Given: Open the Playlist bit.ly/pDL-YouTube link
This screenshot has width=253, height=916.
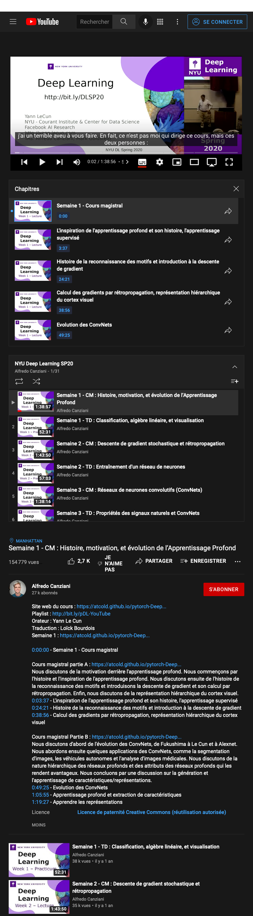Looking at the screenshot, I should point(81,614).
